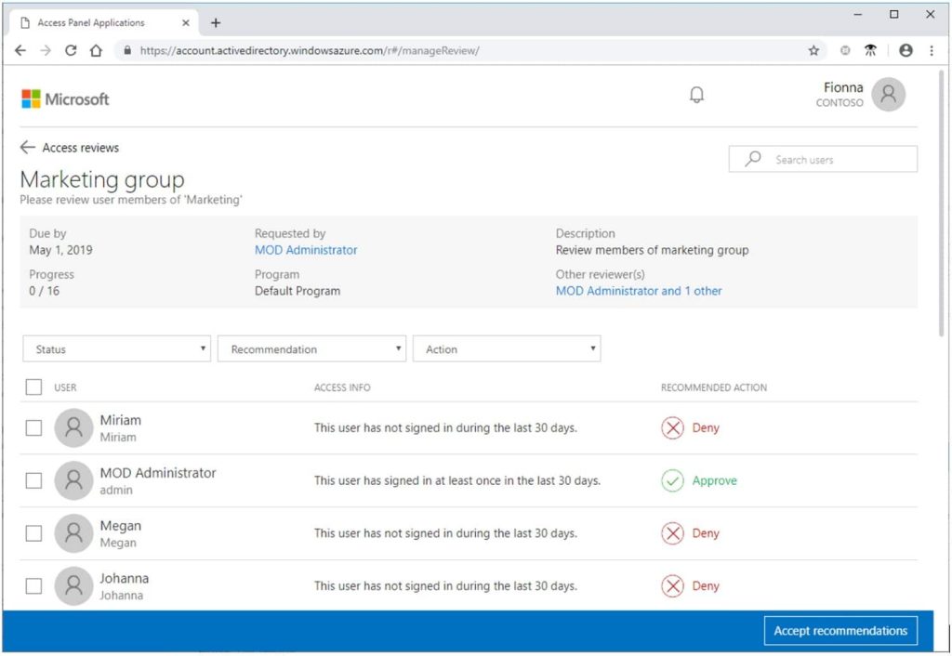
Task: Bookmark page with star icon
Action: 813,50
